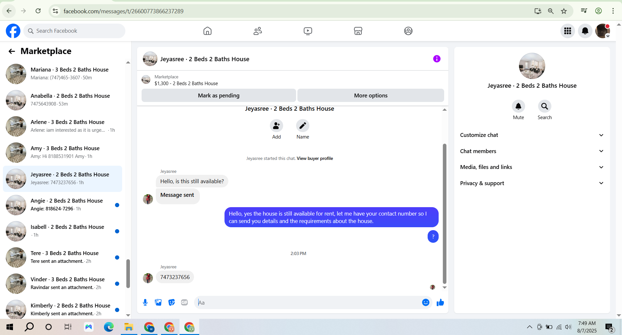Viewport: 622px width, 335px height.
Task: Show hidden system tray icons chevron
Action: click(529, 327)
